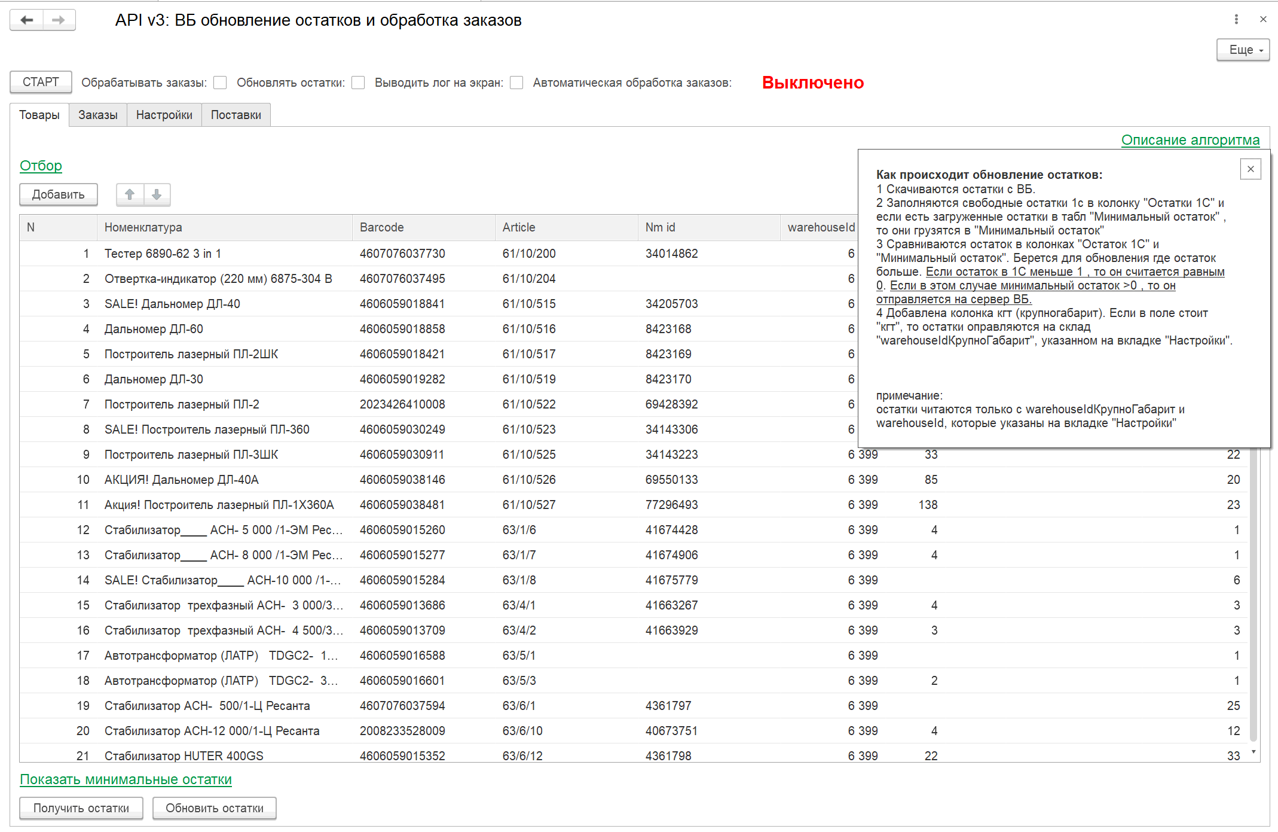Click the forward navigation arrow
1278x832 pixels.
[59, 20]
